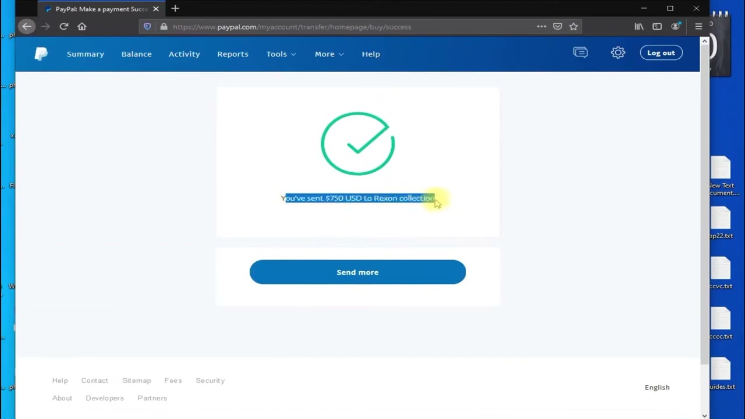
Task: Open a new browser tab
Action: click(175, 9)
